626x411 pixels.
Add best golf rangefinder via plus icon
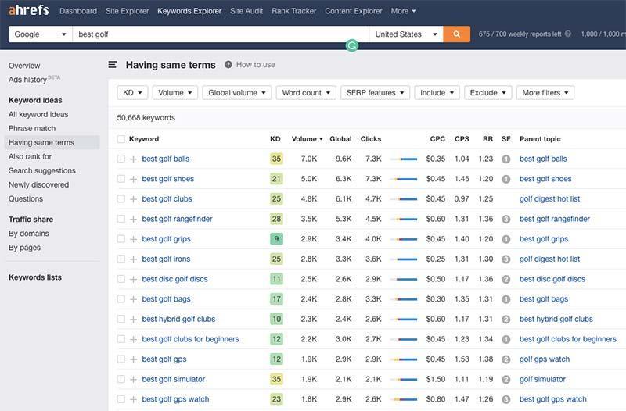(133, 220)
